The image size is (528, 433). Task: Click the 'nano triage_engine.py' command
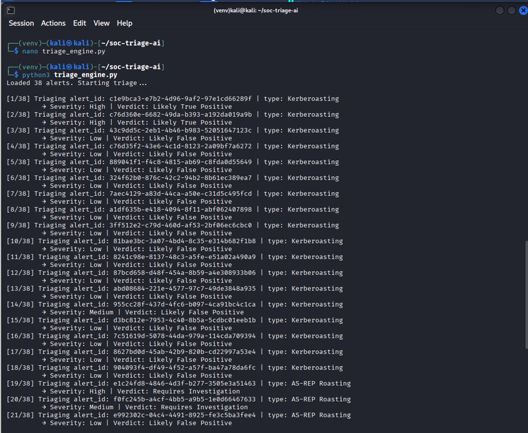coord(64,51)
